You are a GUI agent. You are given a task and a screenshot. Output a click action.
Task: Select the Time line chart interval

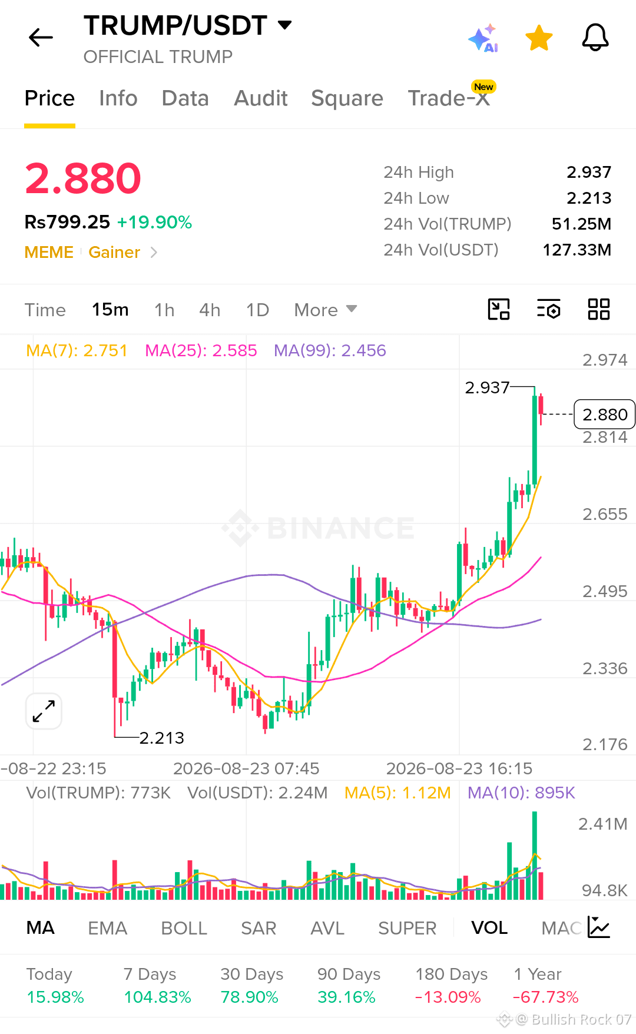pyautogui.click(x=45, y=310)
